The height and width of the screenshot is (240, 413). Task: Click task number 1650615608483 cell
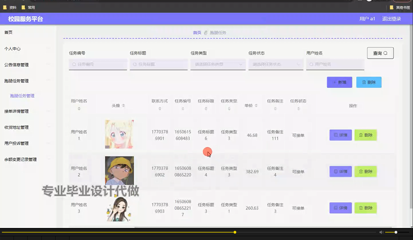click(183, 135)
